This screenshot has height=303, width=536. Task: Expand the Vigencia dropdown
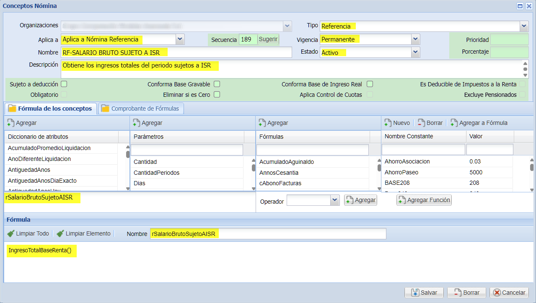tap(415, 39)
